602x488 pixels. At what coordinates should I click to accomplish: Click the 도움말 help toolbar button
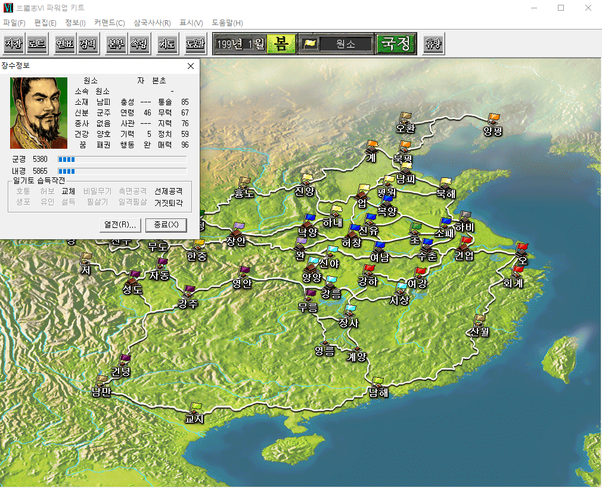click(x=196, y=43)
